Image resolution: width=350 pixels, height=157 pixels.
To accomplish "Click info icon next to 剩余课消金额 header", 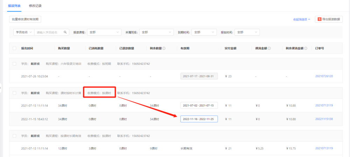I will pos(306,48).
